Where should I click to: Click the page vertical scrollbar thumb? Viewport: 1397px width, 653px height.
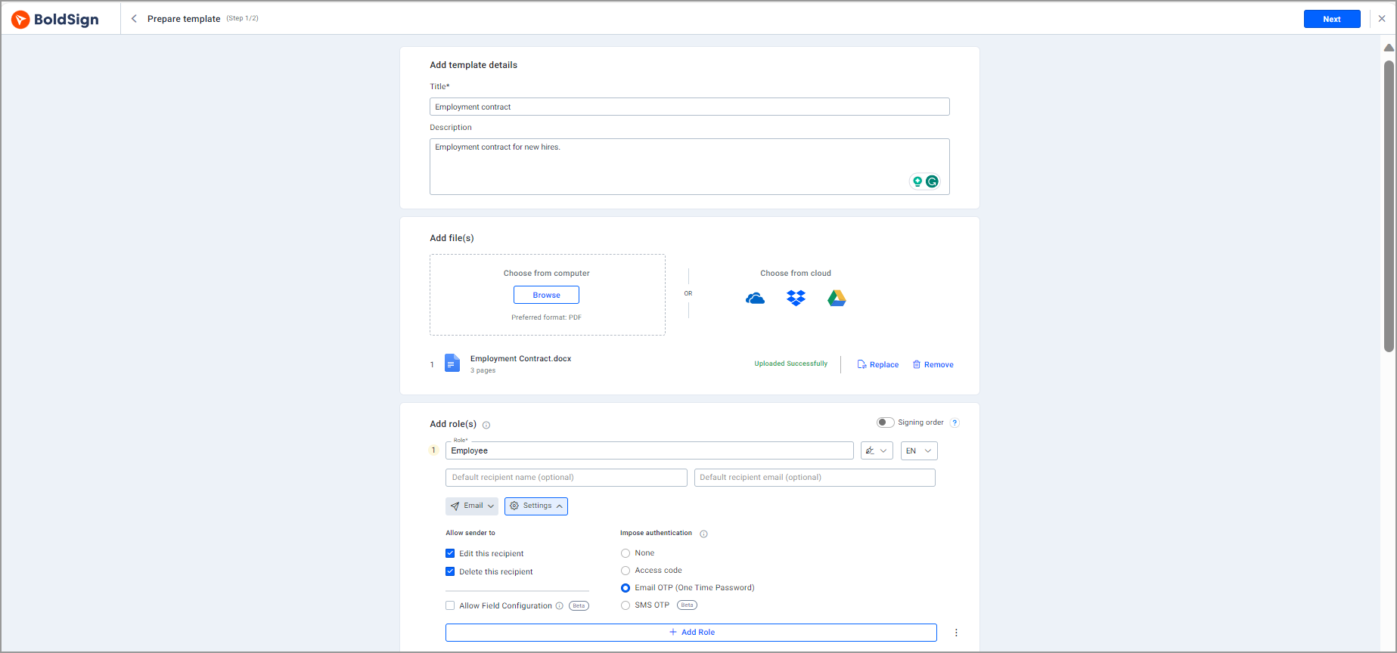[1389, 206]
